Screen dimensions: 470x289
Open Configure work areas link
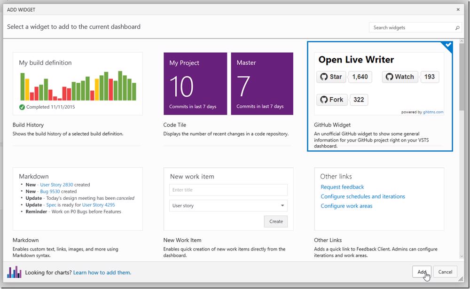pyautogui.click(x=346, y=206)
